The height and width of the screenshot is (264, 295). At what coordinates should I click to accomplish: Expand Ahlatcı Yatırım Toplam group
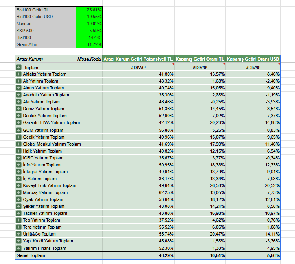pyautogui.click(x=19, y=74)
